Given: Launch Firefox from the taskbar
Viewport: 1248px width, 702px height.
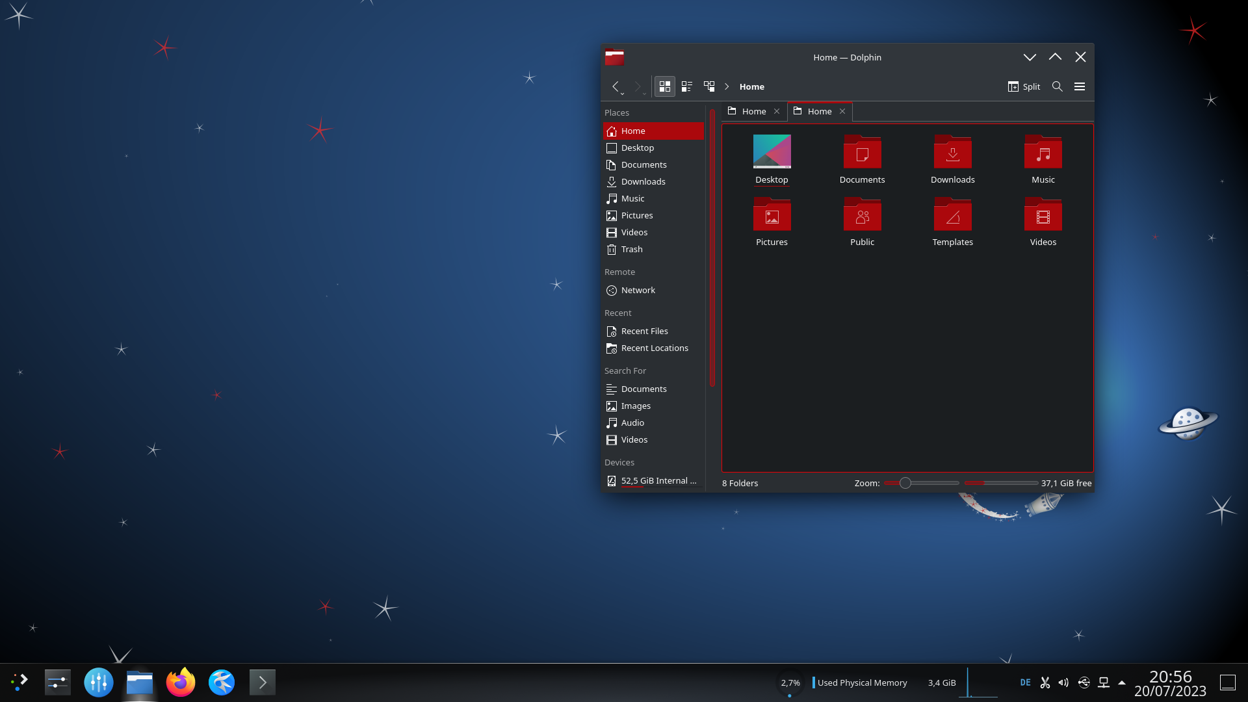Looking at the screenshot, I should click(180, 682).
